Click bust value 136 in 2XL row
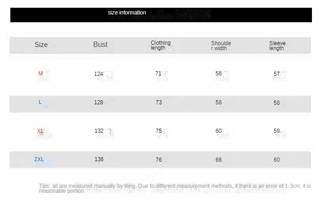The image size is (325, 200). coord(99,159)
